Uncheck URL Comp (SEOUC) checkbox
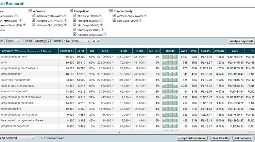 [x=75, y=25]
